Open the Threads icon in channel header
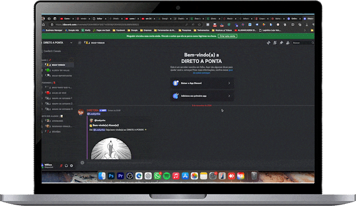The height and width of the screenshot is (206, 356). pyautogui.click(x=268, y=43)
